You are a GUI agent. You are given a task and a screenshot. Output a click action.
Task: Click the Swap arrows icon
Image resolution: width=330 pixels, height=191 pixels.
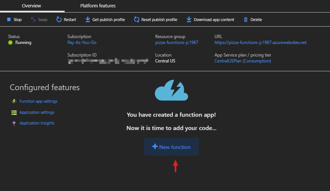point(33,20)
